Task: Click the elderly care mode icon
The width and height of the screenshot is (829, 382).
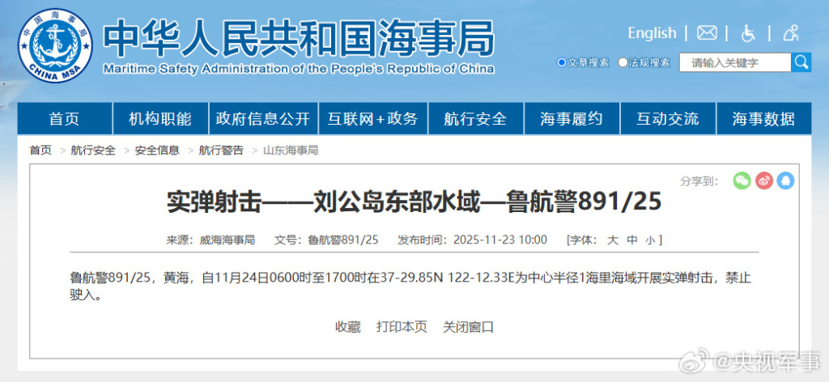Action: click(791, 33)
